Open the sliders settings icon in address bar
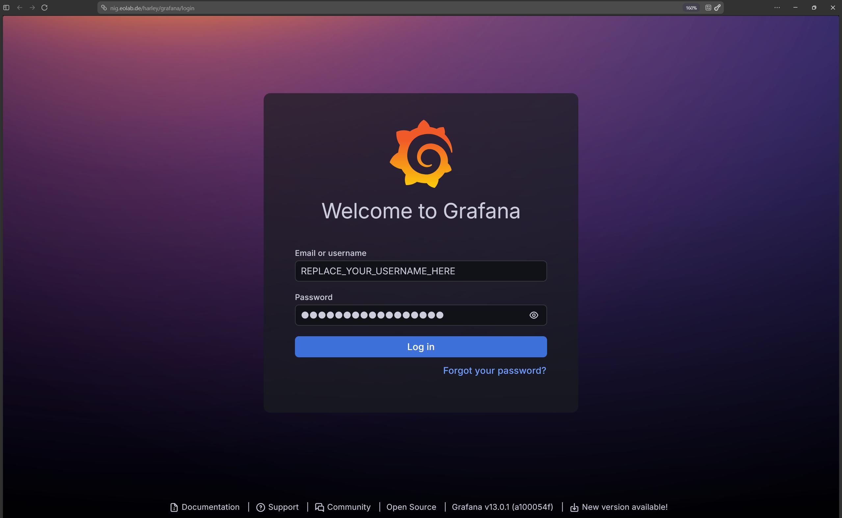 pos(708,8)
